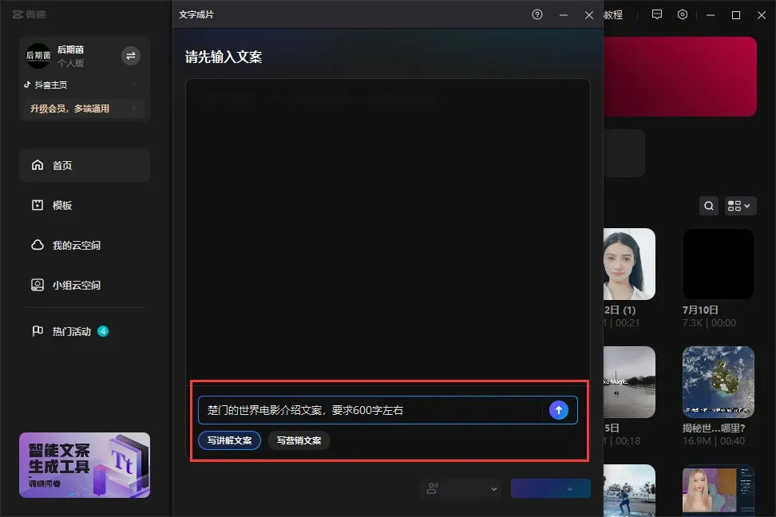
Task: Click the 剪映 logo in title bar
Action: pyautogui.click(x=30, y=15)
